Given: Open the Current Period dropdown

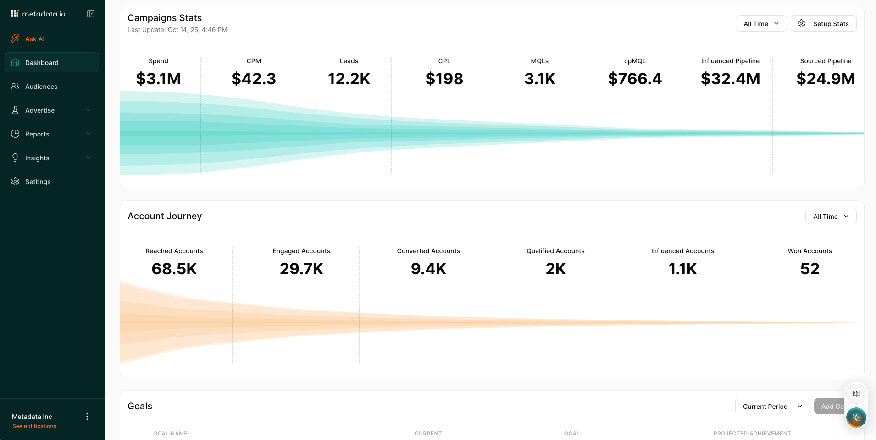Looking at the screenshot, I should point(772,406).
